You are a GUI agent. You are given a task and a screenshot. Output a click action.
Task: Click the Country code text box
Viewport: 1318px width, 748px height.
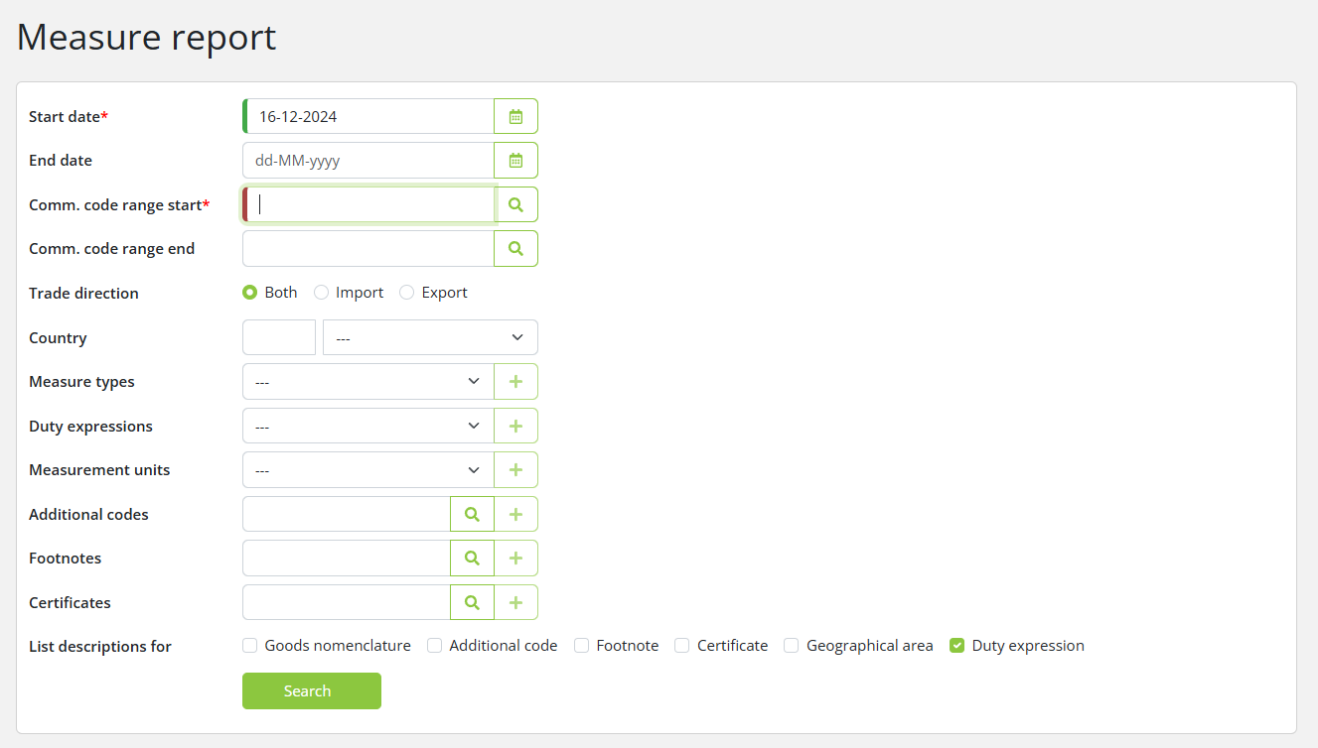coord(279,337)
